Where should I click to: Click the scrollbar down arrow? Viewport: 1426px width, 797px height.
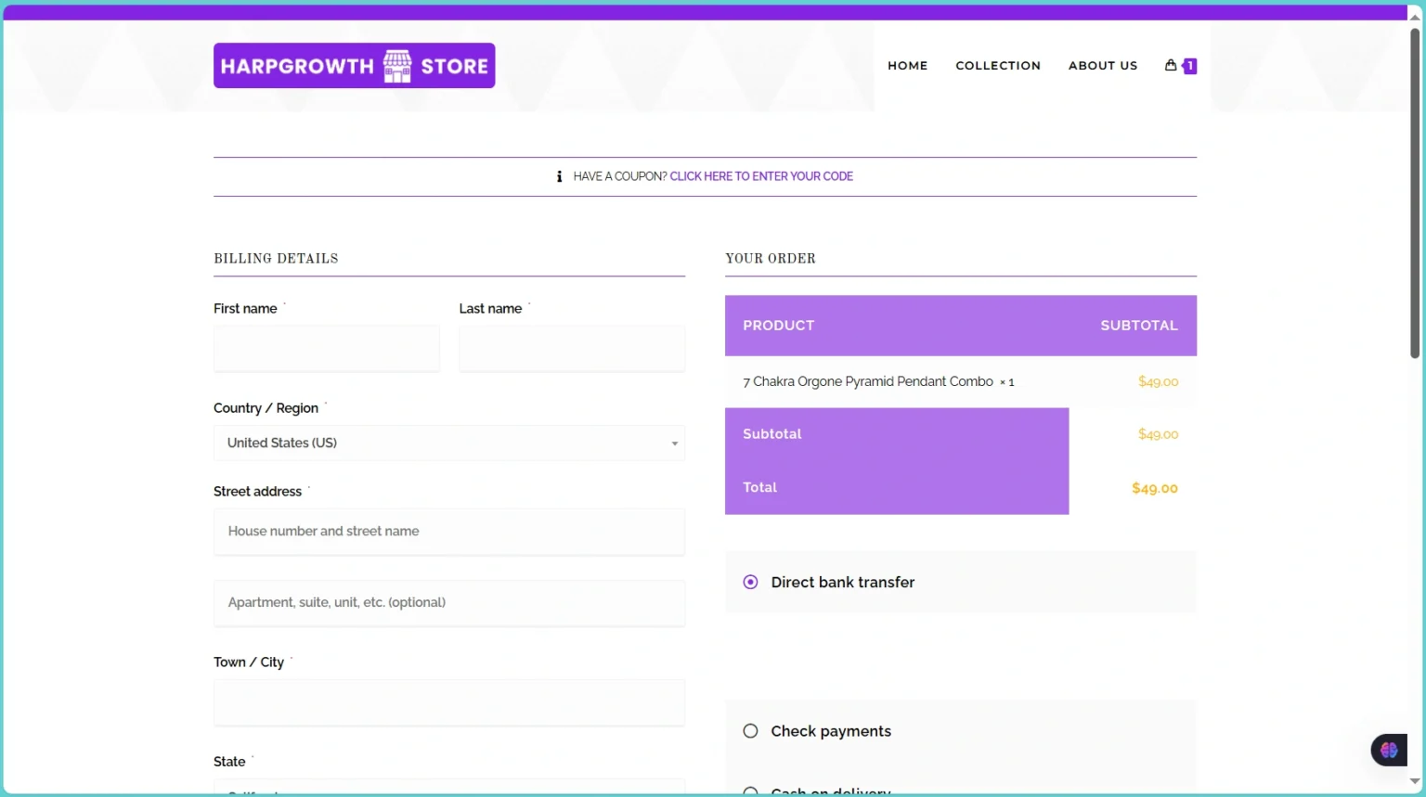1415,782
